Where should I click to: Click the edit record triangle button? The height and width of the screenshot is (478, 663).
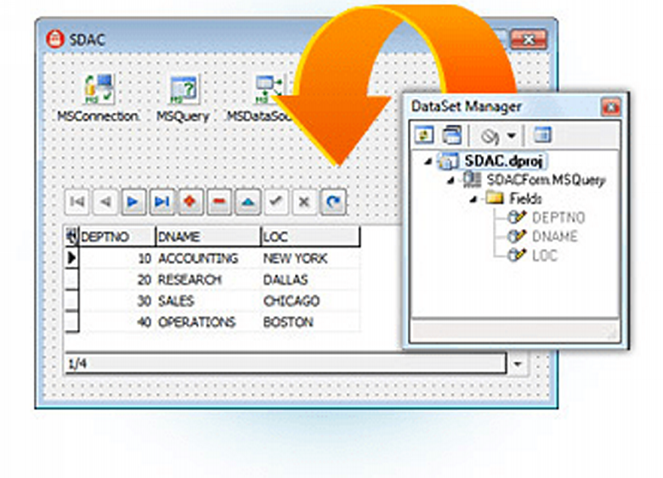[x=248, y=202]
